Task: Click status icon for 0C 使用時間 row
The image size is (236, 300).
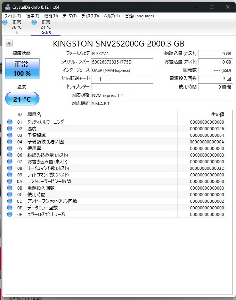Action: (10, 194)
